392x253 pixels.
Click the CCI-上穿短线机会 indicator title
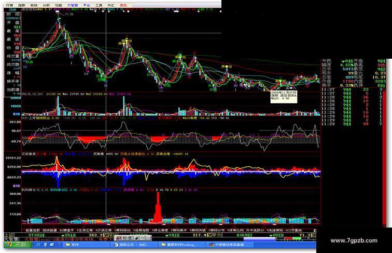click(x=36, y=118)
